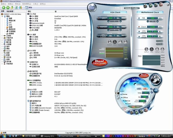The width and height of the screenshot is (173, 138).
Task: Toggle the orange MB button beside VGA
Action: click(x=145, y=89)
